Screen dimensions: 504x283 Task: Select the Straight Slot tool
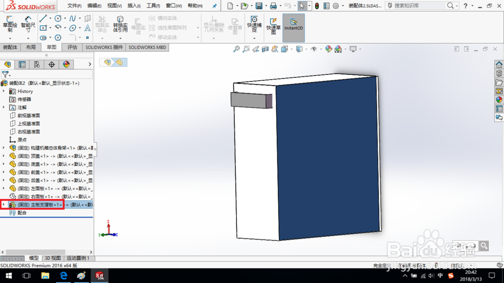(43, 38)
